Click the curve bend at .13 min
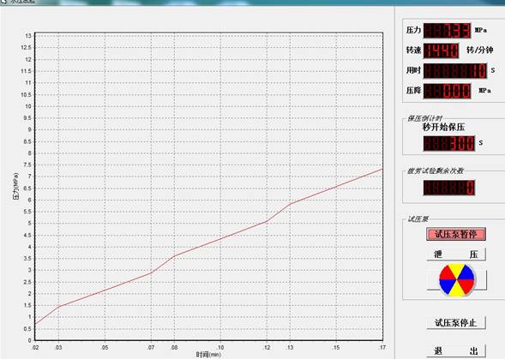The width and height of the screenshot is (505, 359). click(x=290, y=204)
